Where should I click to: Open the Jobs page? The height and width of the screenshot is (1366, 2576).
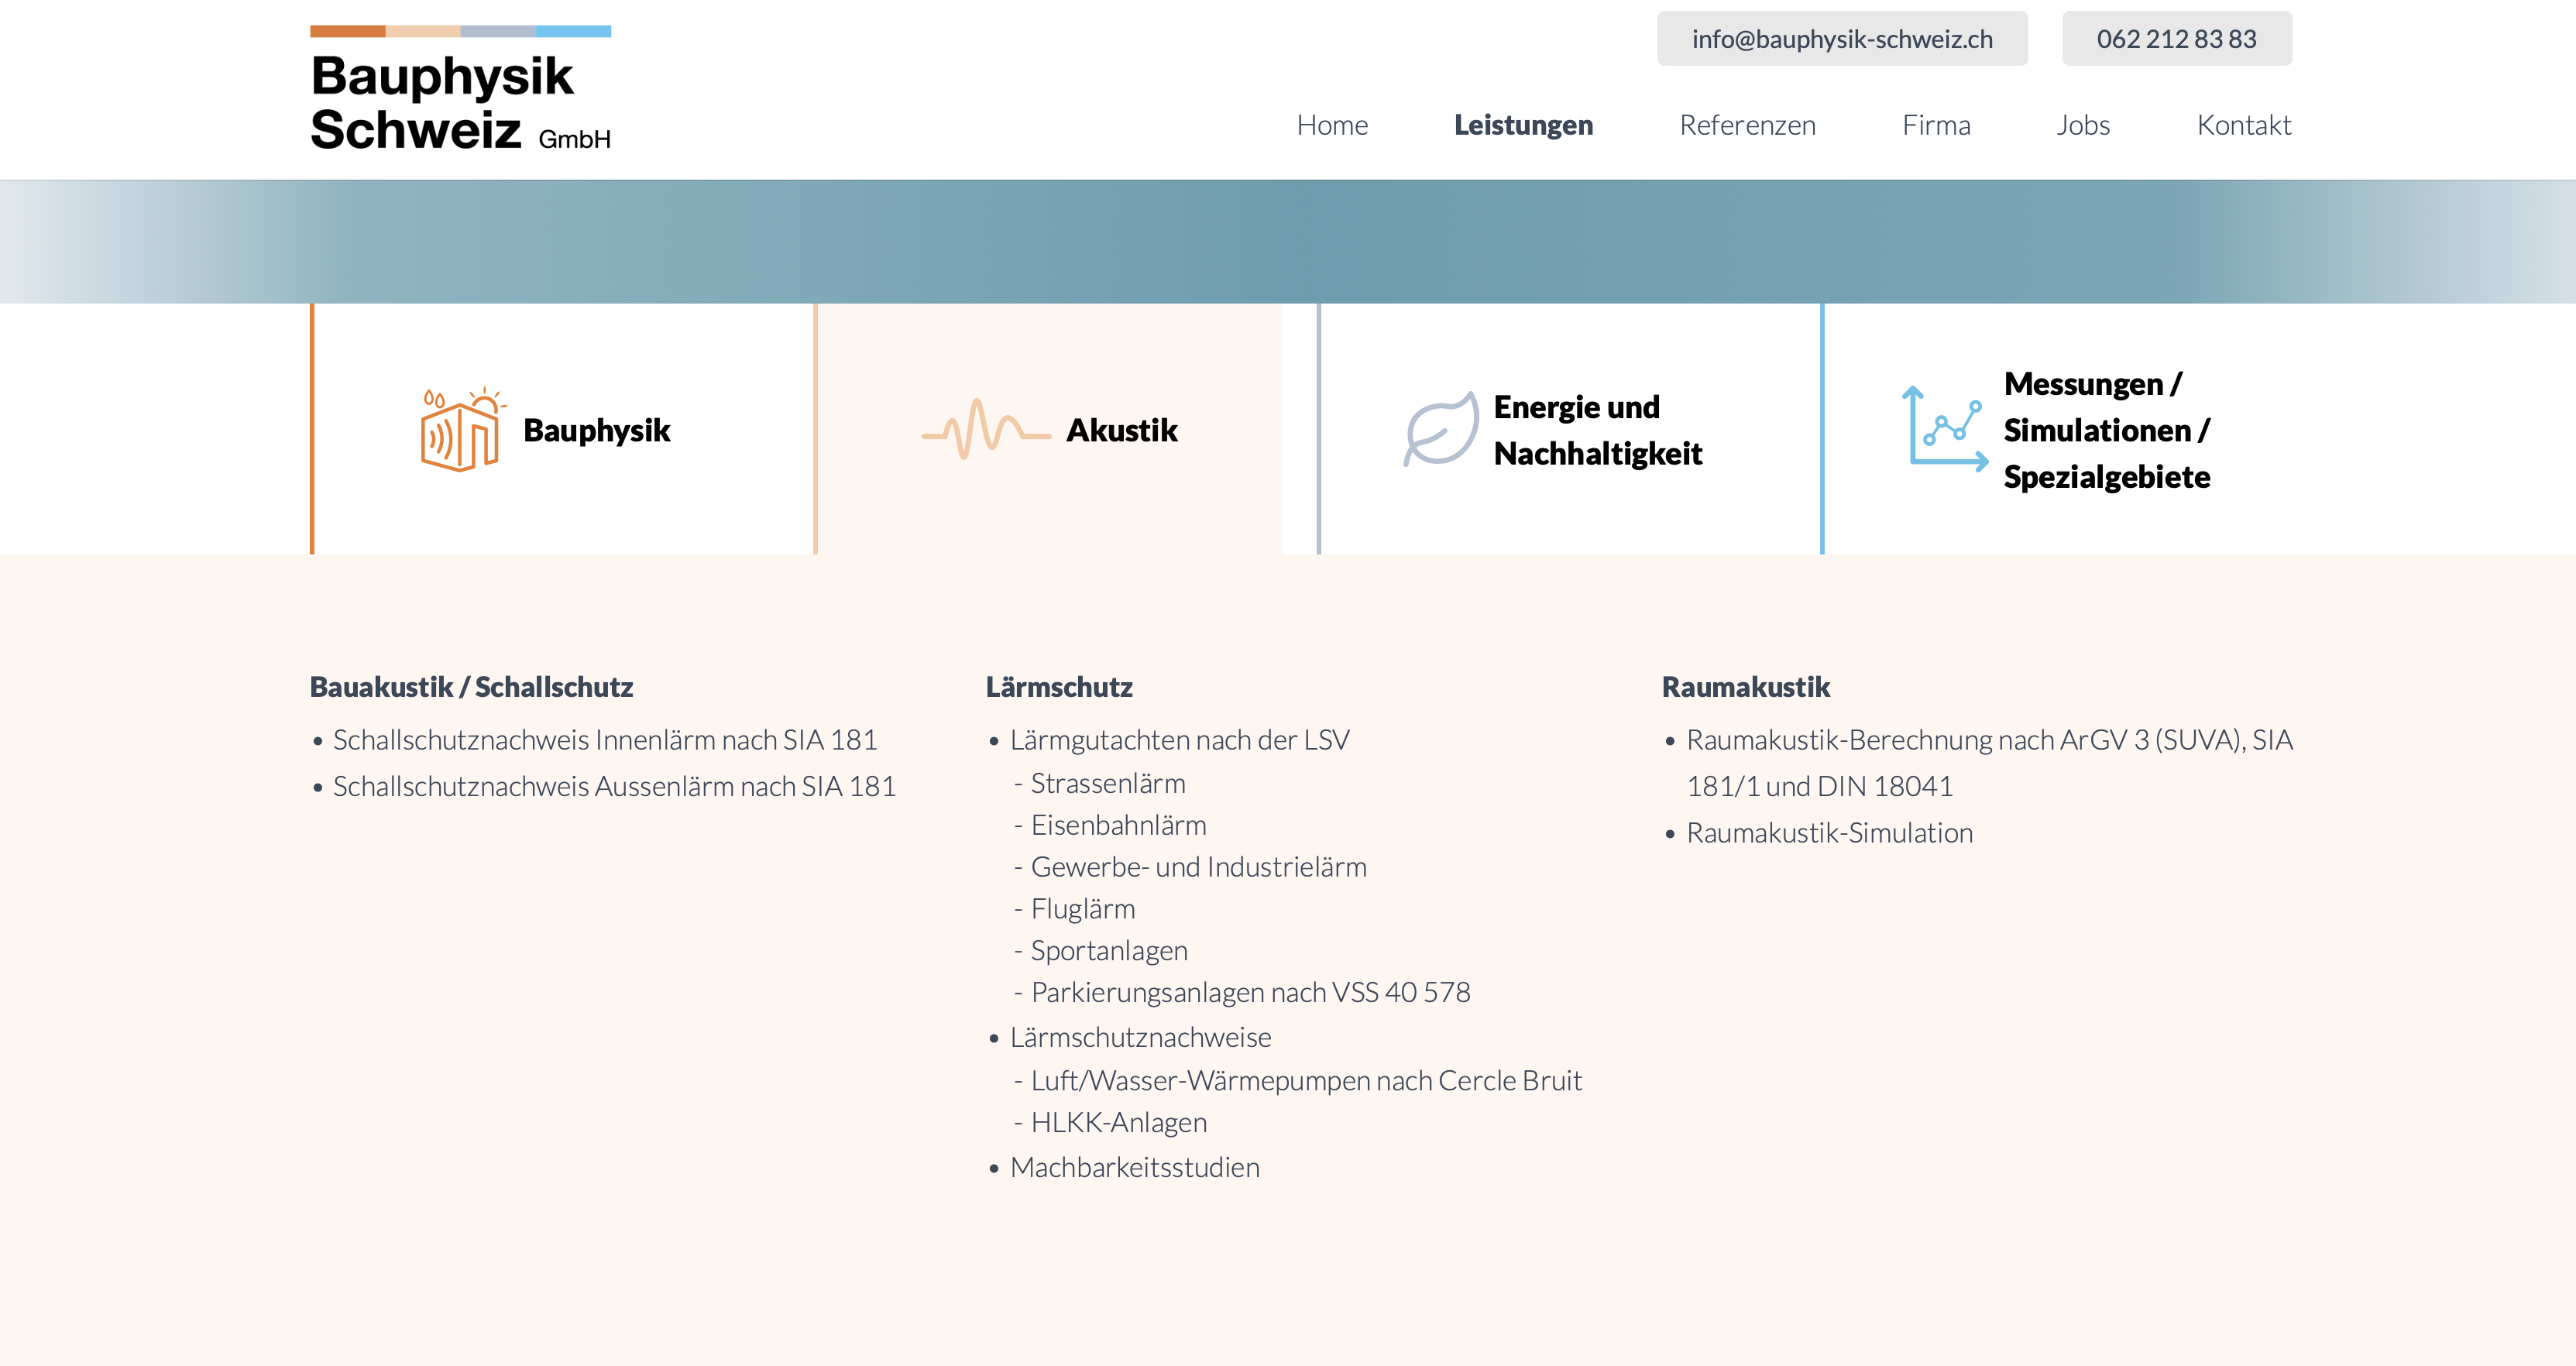pyautogui.click(x=2083, y=125)
